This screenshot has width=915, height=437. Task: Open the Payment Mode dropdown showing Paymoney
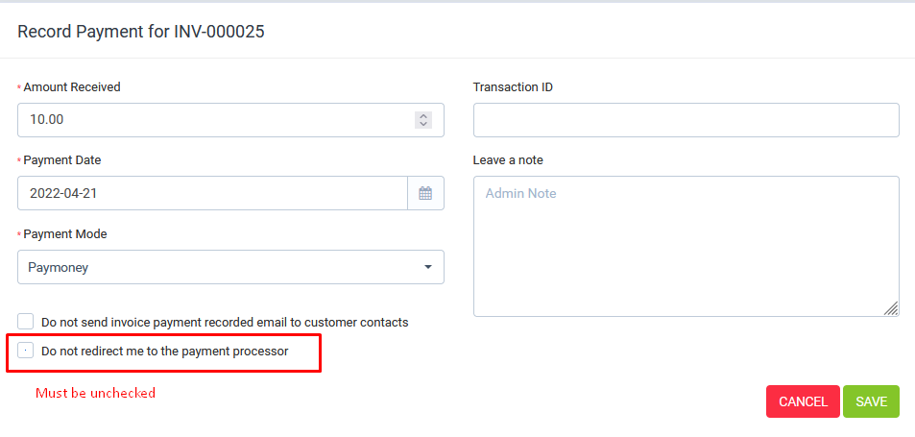coord(230,267)
